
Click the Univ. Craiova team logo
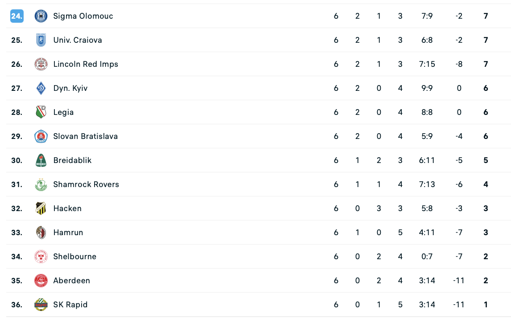[x=41, y=40]
